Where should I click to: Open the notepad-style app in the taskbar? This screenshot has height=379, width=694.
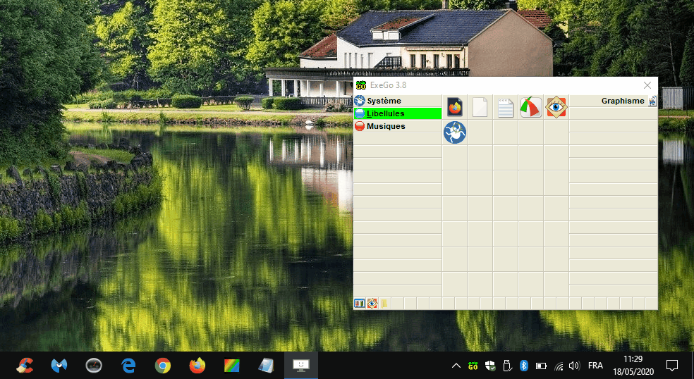267,366
